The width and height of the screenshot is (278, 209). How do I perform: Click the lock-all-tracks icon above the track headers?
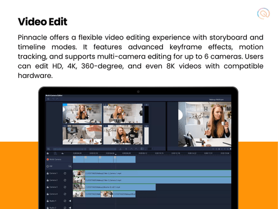coord(48,153)
